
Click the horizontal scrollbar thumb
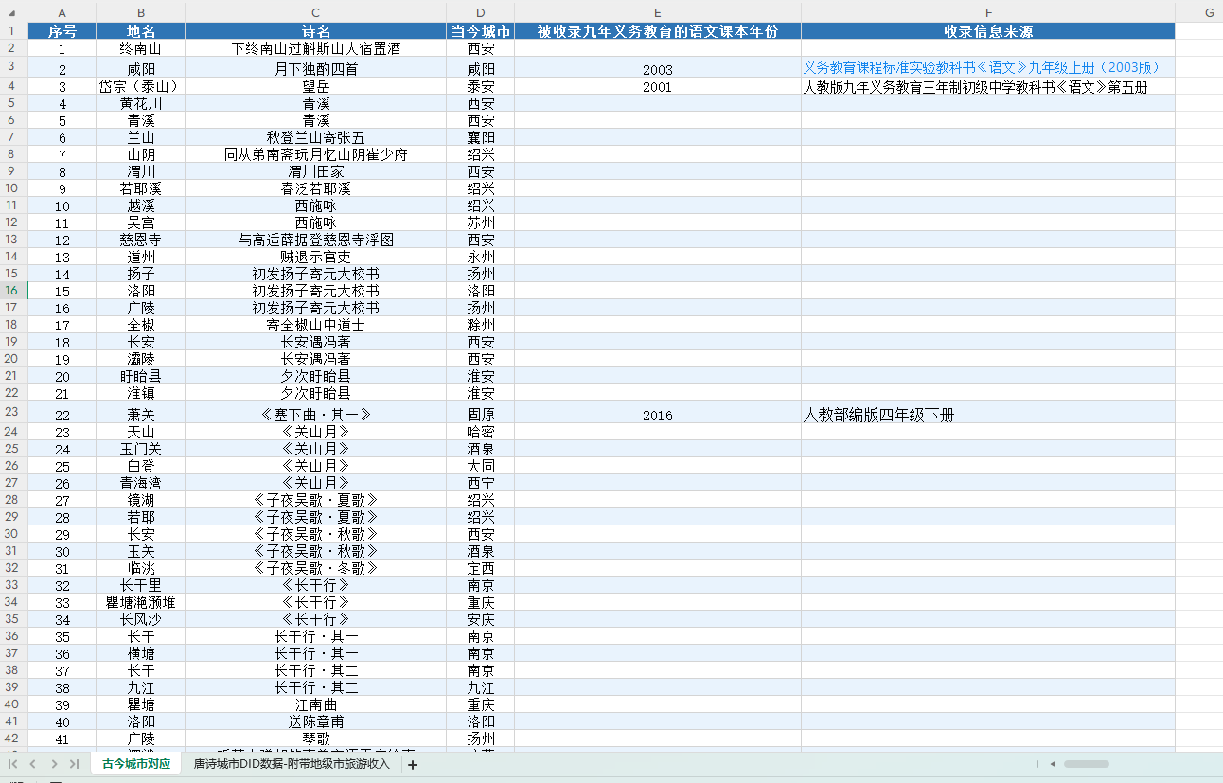[x=1086, y=764]
